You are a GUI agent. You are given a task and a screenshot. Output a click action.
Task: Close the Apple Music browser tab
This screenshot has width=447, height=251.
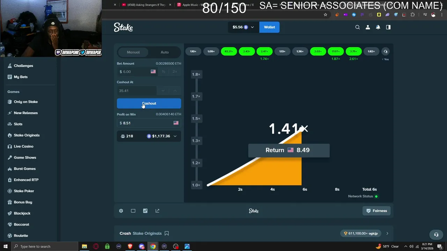pyautogui.click(x=225, y=5)
